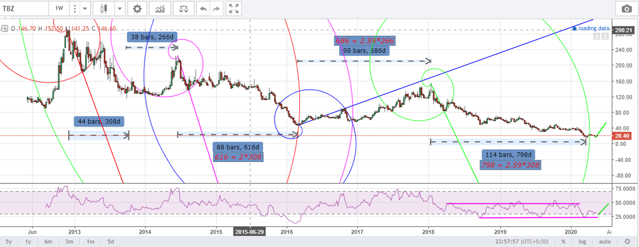The width and height of the screenshot is (639, 247).
Task: Select the '38 bars, 266d' measurement label
Action: (x=153, y=37)
